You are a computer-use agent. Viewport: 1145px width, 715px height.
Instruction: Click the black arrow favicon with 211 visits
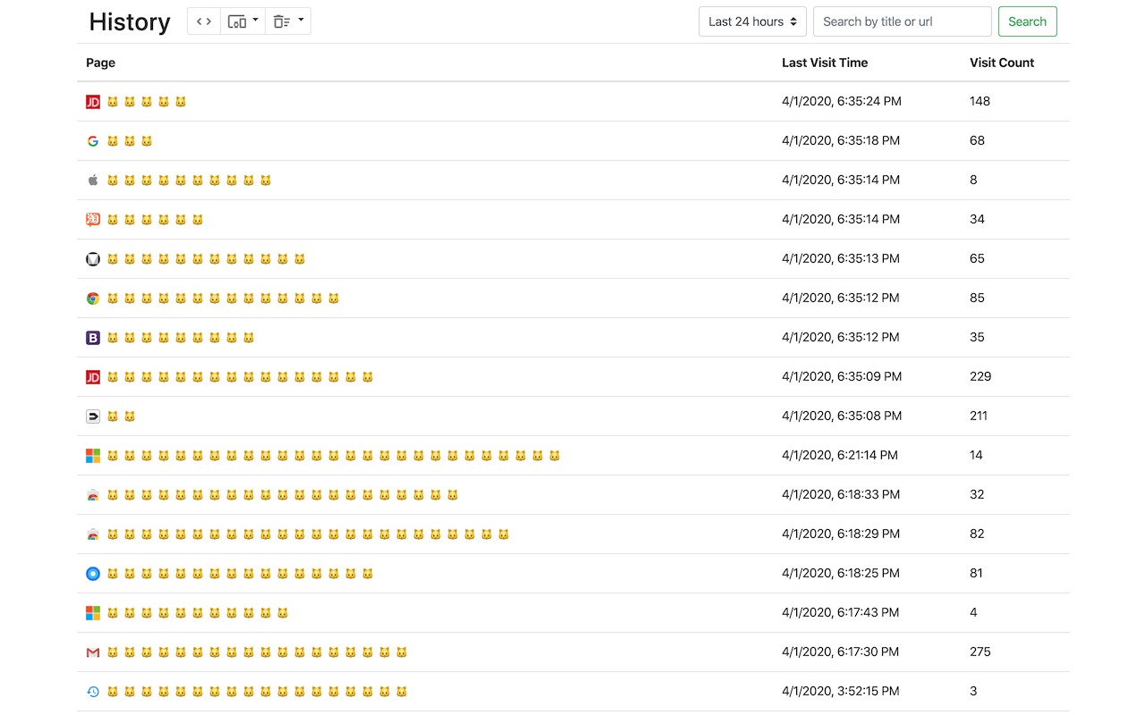click(x=93, y=416)
